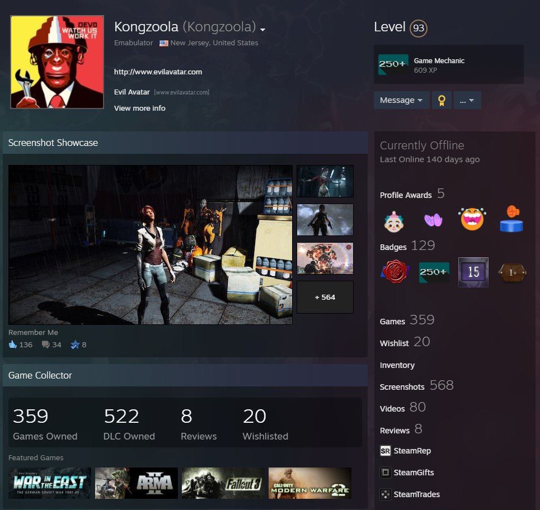This screenshot has height=510, width=540.
Task: Click the clown face profile award
Action: 393,221
